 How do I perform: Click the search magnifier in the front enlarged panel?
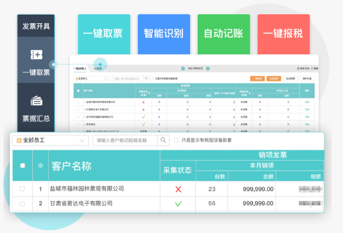click(x=163, y=140)
